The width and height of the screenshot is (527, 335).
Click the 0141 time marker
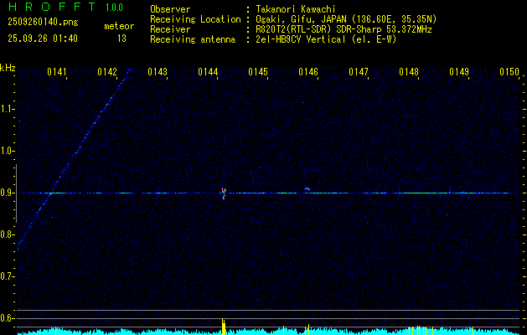pos(56,72)
